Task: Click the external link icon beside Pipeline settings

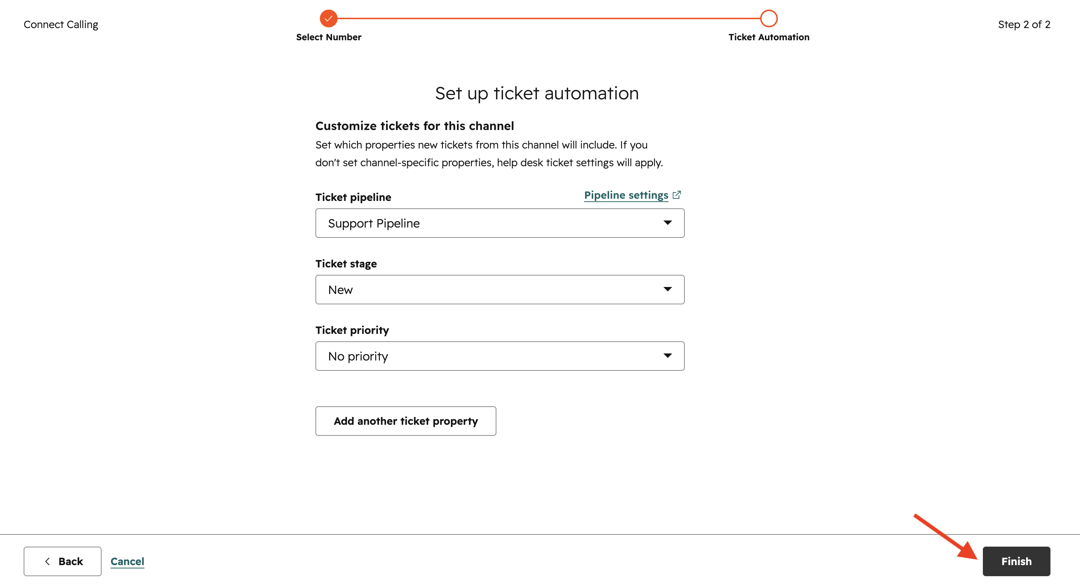Action: pyautogui.click(x=677, y=195)
